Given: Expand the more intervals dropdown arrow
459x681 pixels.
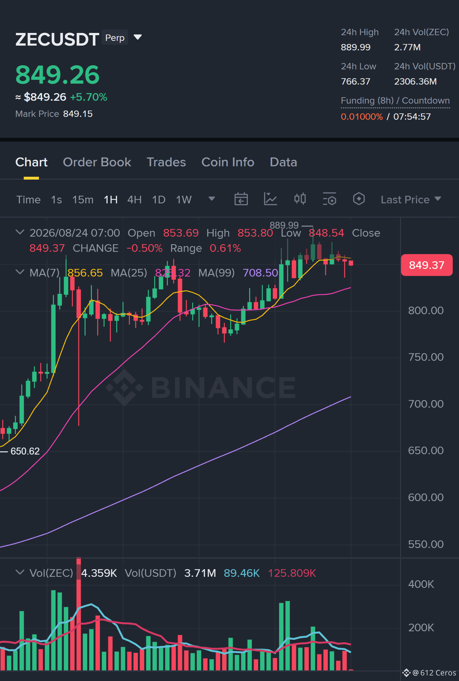Looking at the screenshot, I should coord(212,199).
